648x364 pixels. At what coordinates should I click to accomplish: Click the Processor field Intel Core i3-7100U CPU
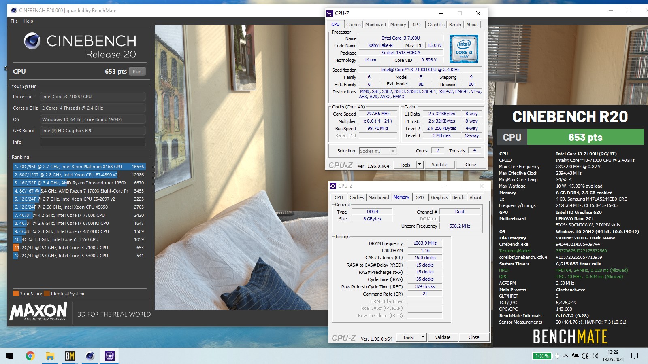(93, 97)
